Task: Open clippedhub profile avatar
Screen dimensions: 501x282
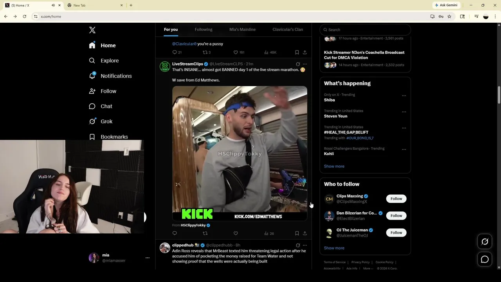Action: click(x=165, y=248)
